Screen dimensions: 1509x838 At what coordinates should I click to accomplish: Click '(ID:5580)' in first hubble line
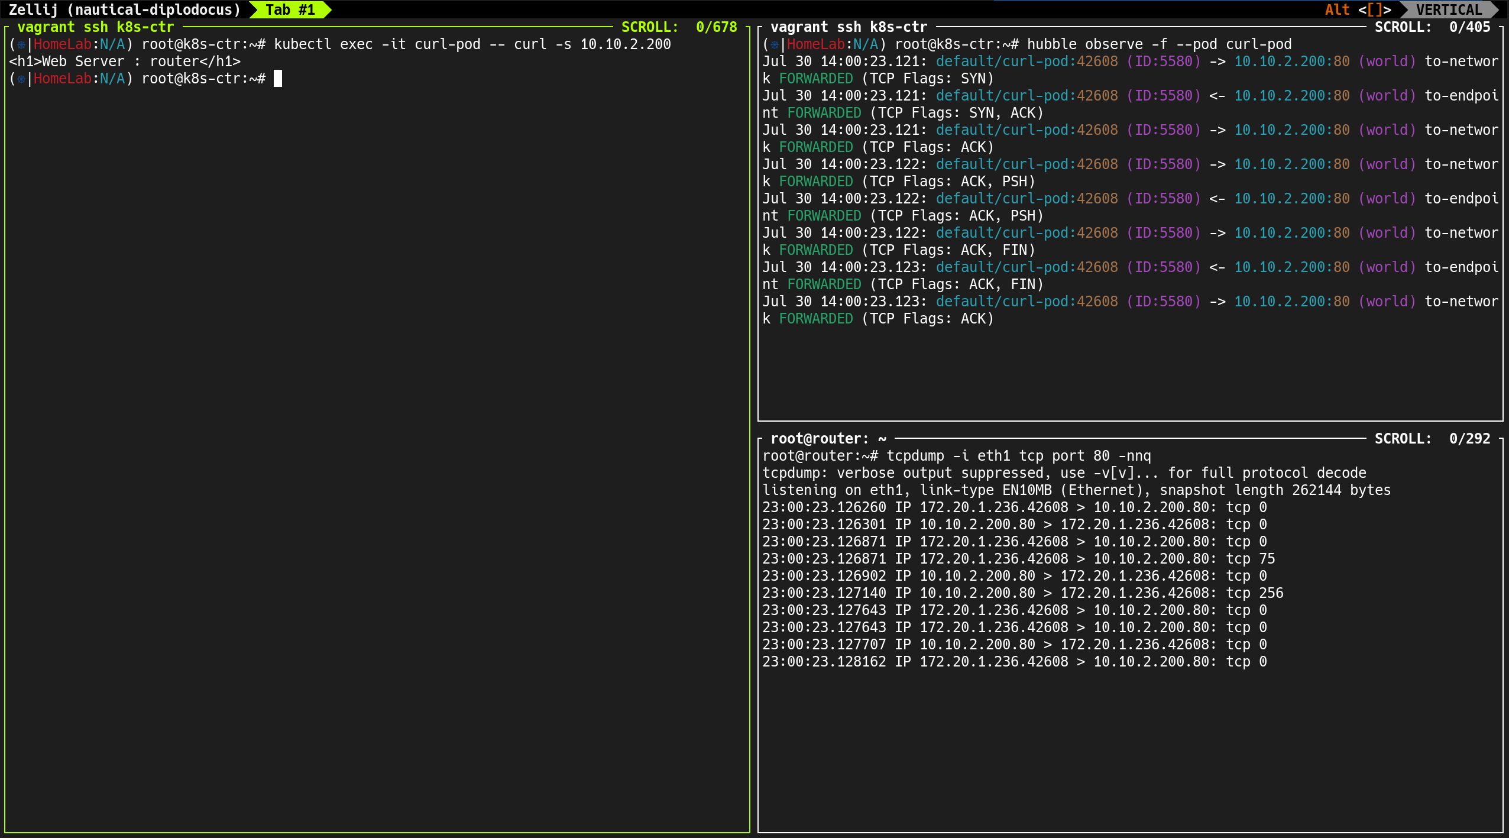pyautogui.click(x=1164, y=62)
